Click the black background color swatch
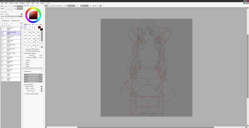249x128 pixels. coord(41,29)
